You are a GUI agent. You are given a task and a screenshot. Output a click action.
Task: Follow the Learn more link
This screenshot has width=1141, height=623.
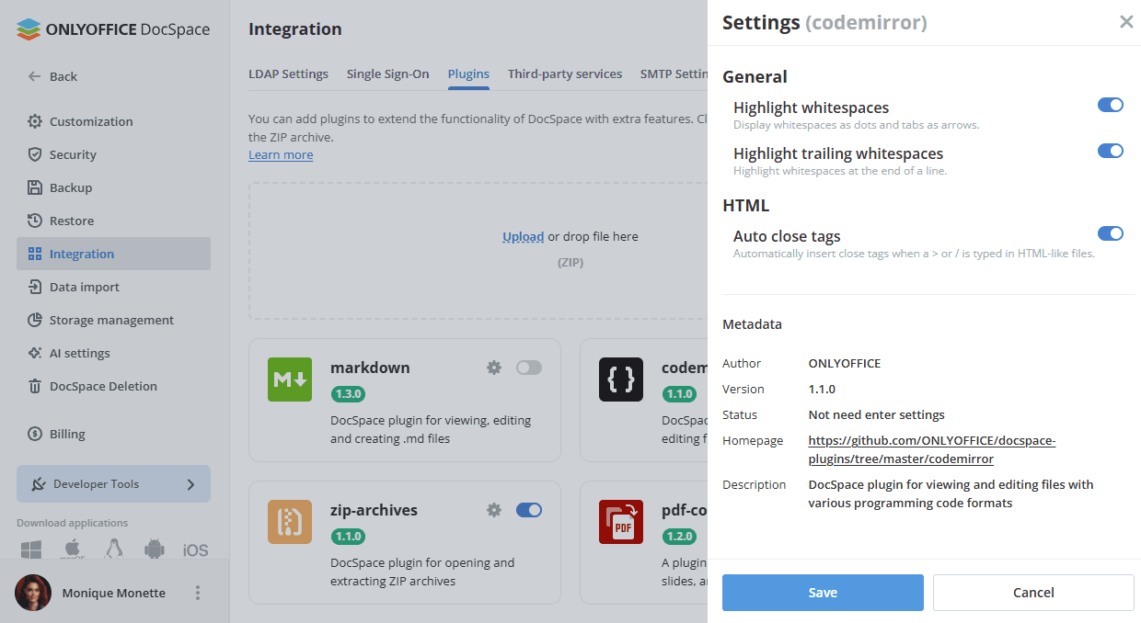[x=281, y=155]
